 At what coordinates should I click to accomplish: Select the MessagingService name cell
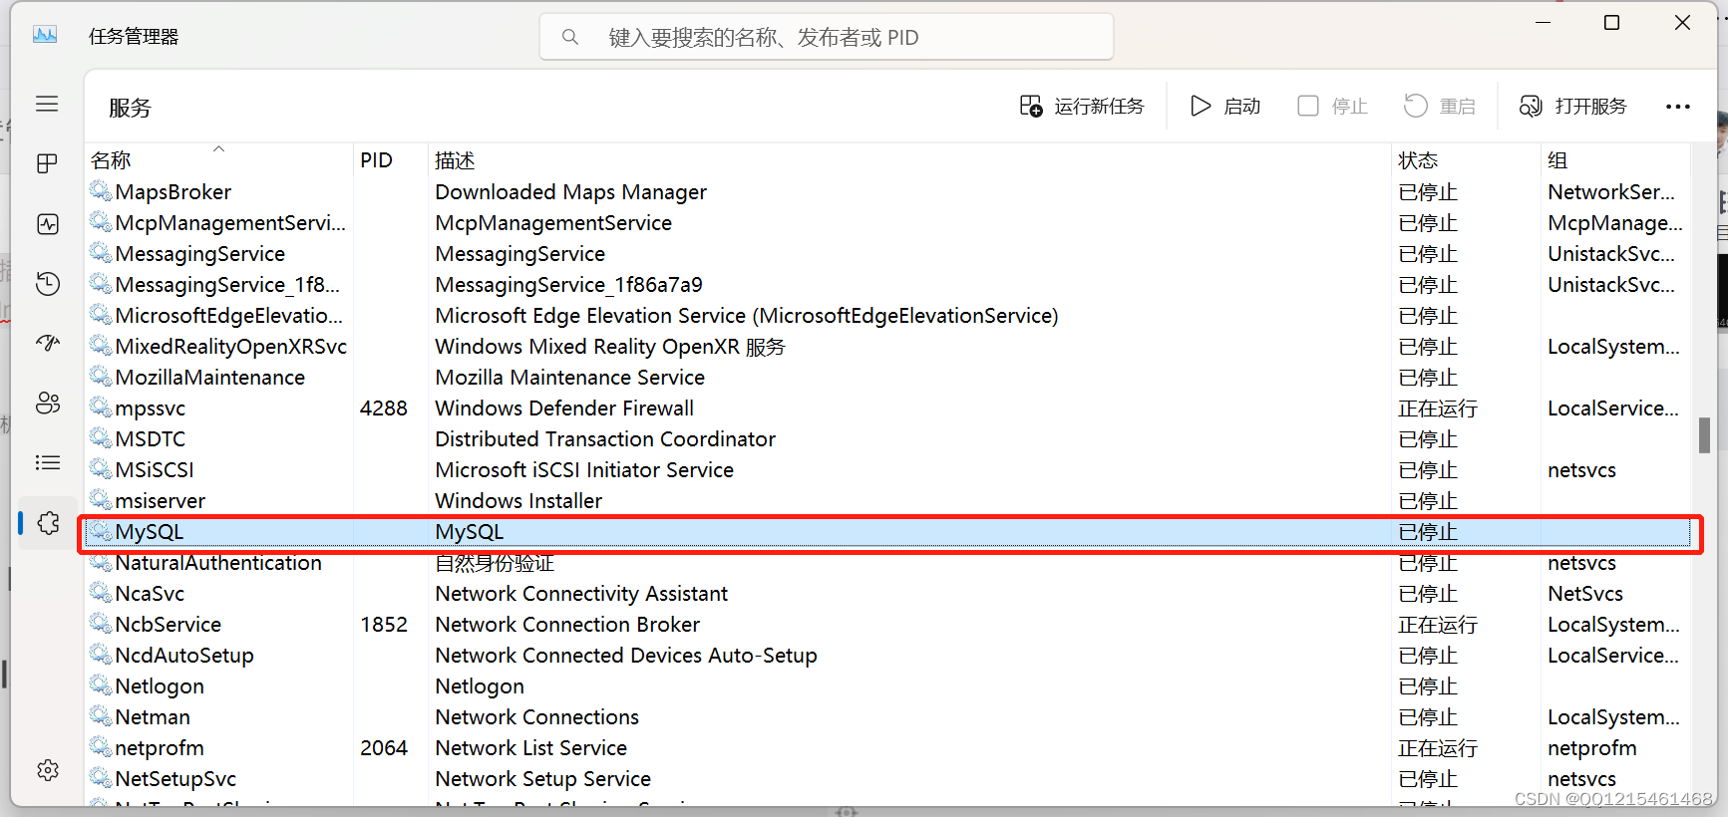(x=200, y=254)
